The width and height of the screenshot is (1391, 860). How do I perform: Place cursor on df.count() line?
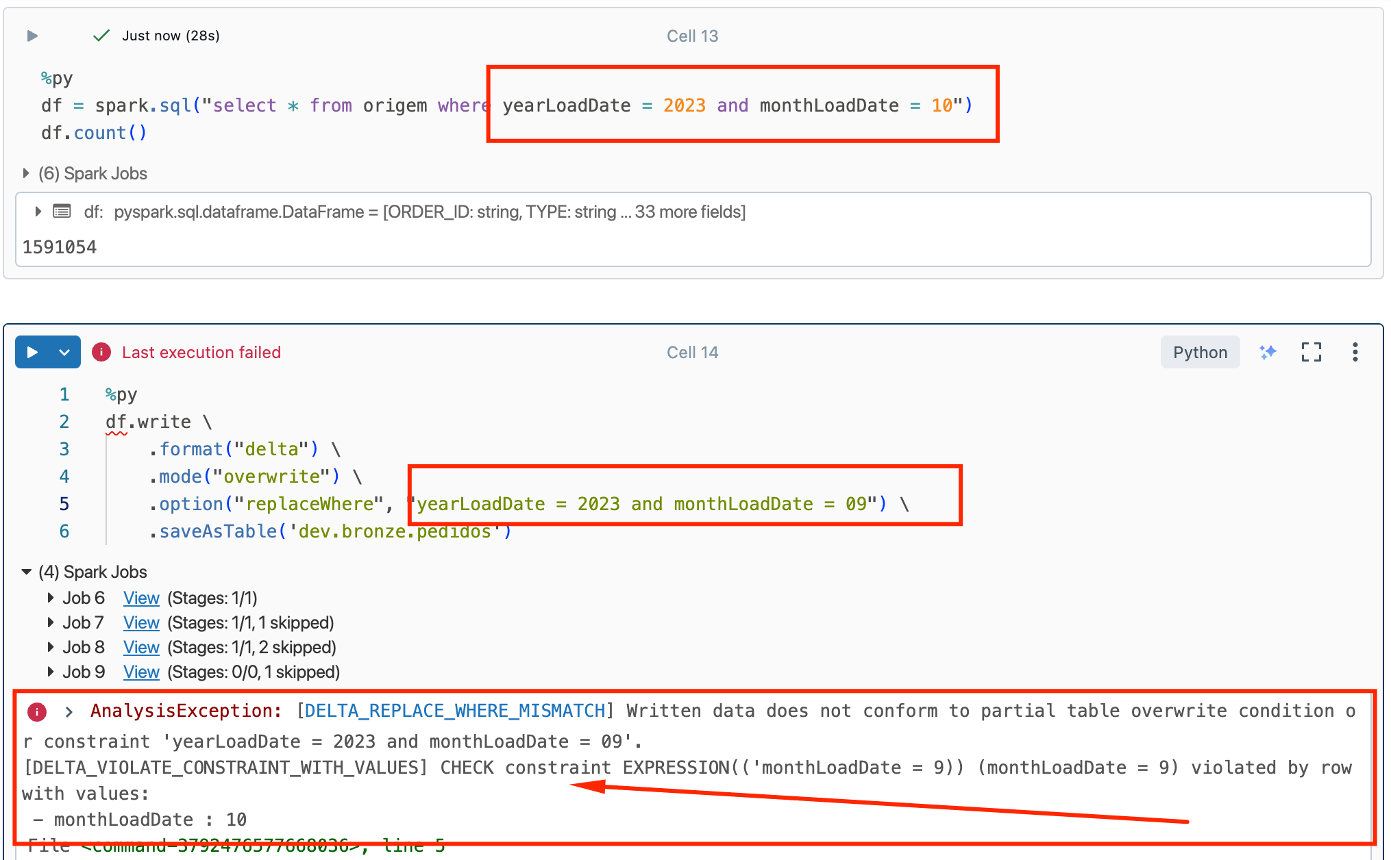click(x=94, y=133)
